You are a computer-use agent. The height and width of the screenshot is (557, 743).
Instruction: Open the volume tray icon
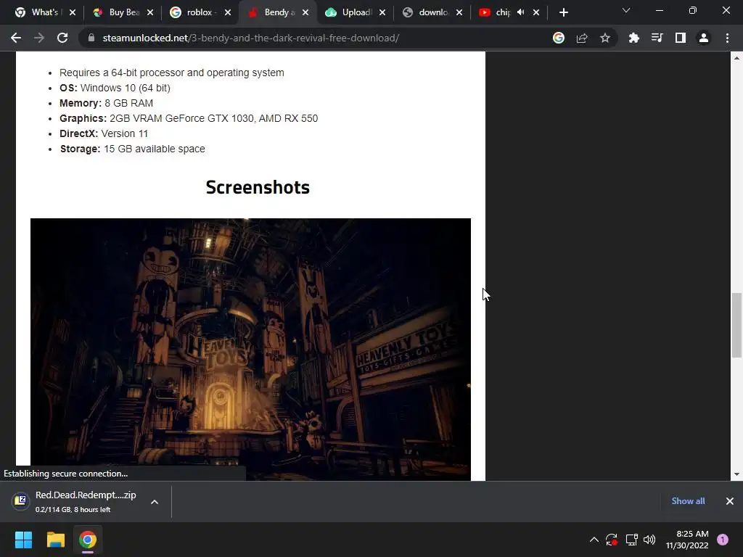coord(649,540)
